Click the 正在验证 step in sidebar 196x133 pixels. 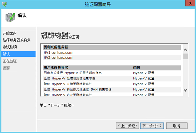(x=10, y=61)
